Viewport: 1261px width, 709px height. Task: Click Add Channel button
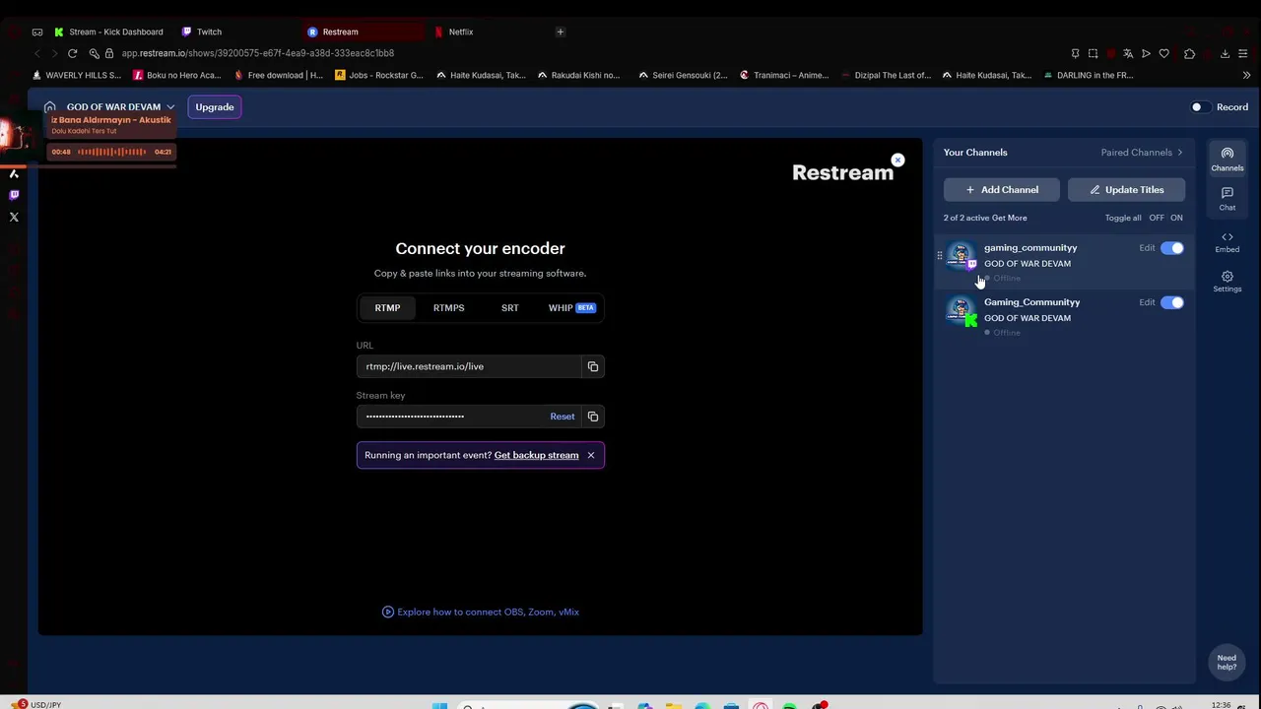(x=1002, y=190)
